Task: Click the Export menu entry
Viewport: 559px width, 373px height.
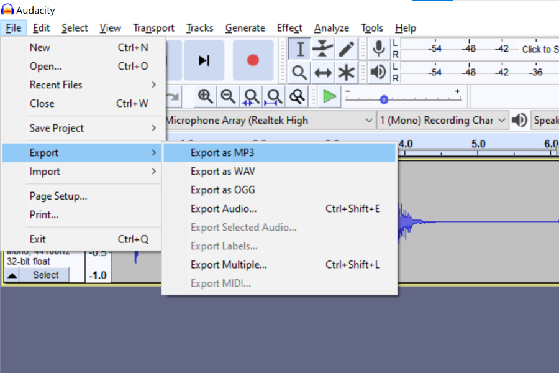Action: [x=83, y=153]
